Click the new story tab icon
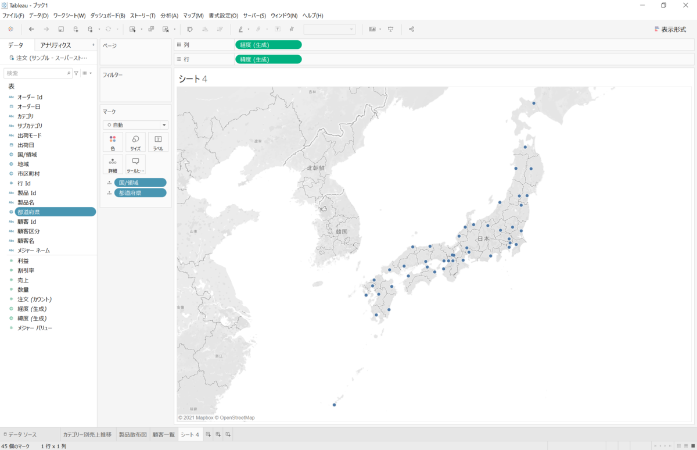Screen dimensions: 697x450 tap(228, 434)
